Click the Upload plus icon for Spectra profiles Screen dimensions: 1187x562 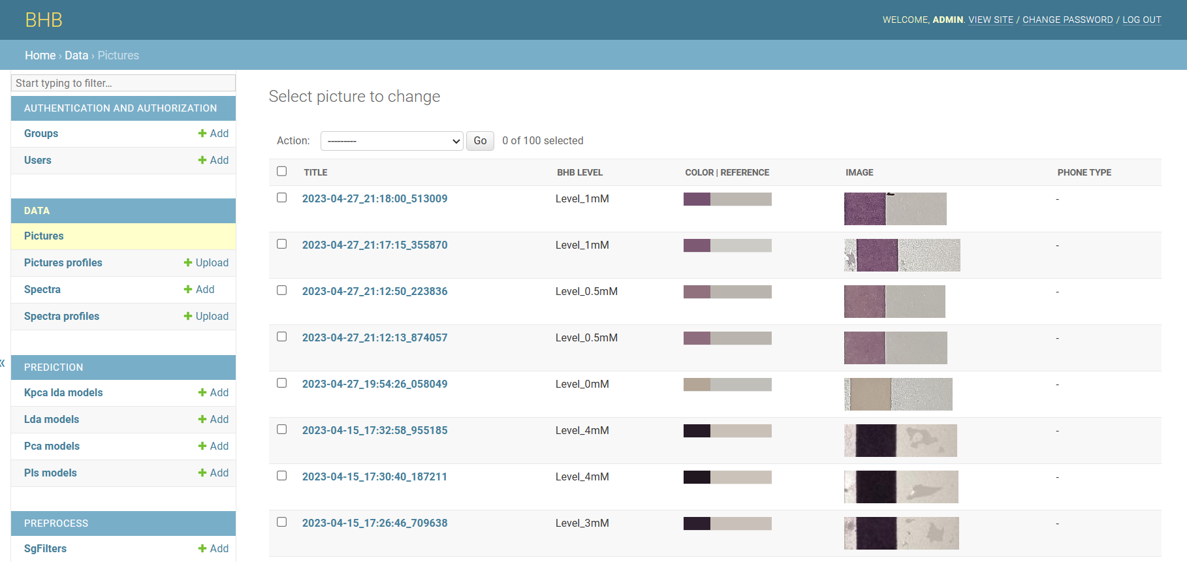point(188,317)
